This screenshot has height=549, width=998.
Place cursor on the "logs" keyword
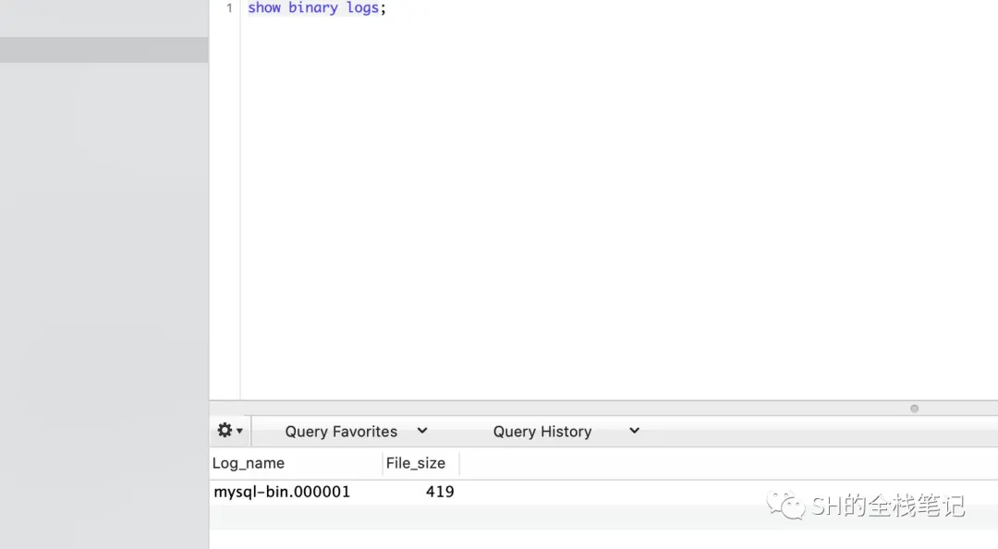tap(362, 8)
